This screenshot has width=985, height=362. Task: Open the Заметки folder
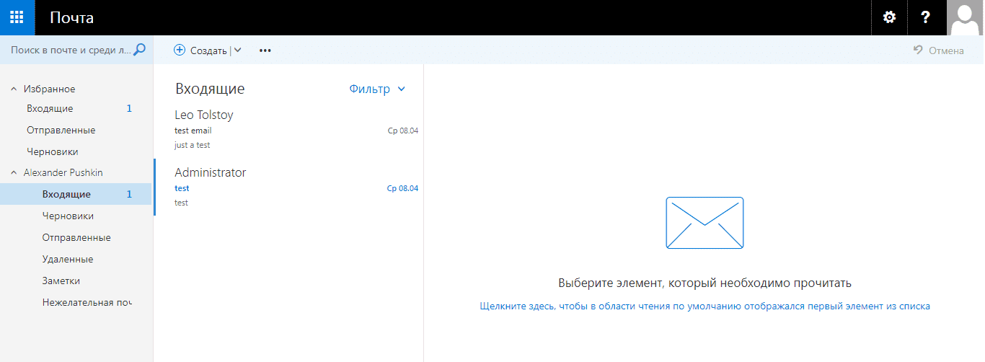click(x=76, y=281)
